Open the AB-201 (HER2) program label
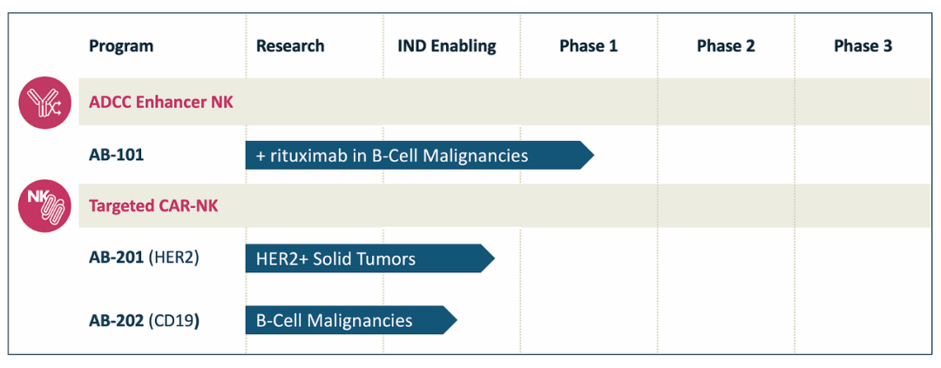941x368 pixels. [x=144, y=258]
